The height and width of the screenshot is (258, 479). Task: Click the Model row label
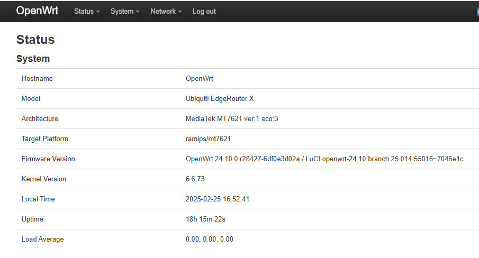tap(31, 99)
